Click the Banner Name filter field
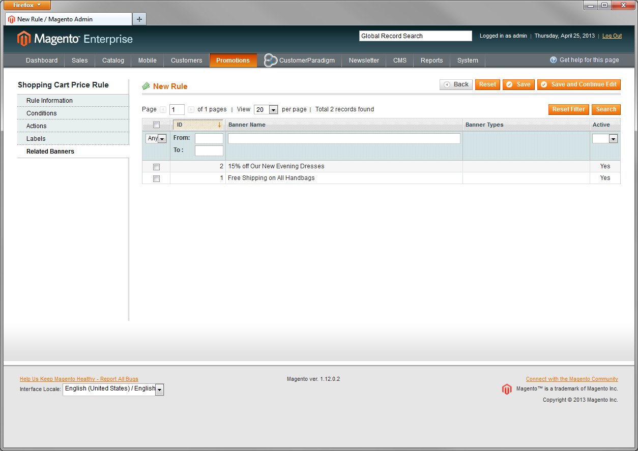This screenshot has width=638, height=451. coord(344,138)
